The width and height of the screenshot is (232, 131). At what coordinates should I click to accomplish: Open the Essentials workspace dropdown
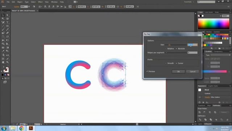[189, 2]
